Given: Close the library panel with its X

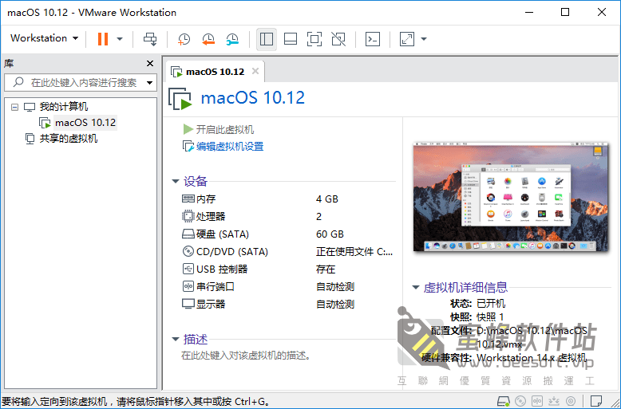Looking at the screenshot, I should click(150, 63).
